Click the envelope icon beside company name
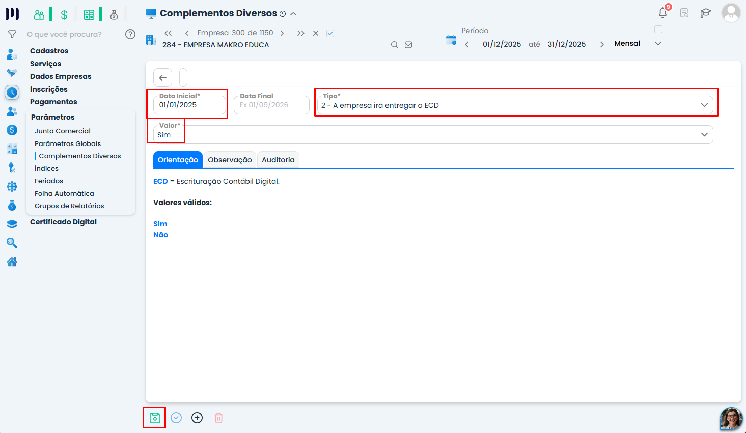The image size is (746, 433). coord(408,45)
